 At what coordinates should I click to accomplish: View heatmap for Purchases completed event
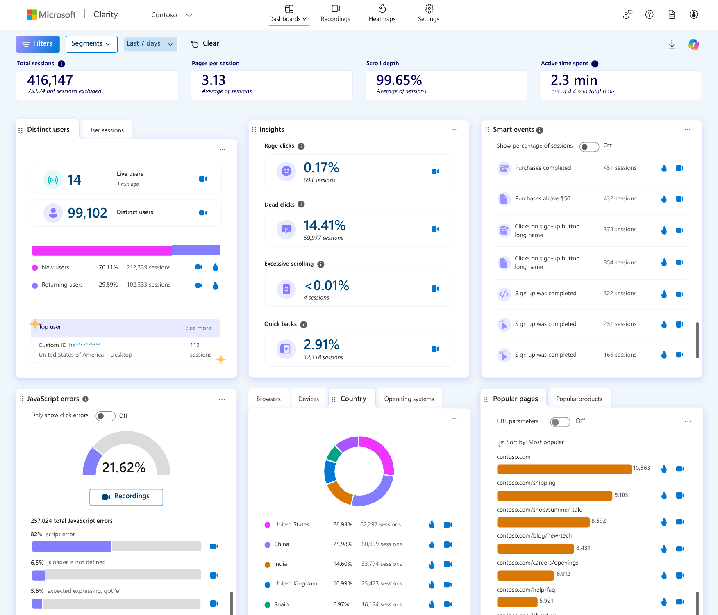[664, 168]
